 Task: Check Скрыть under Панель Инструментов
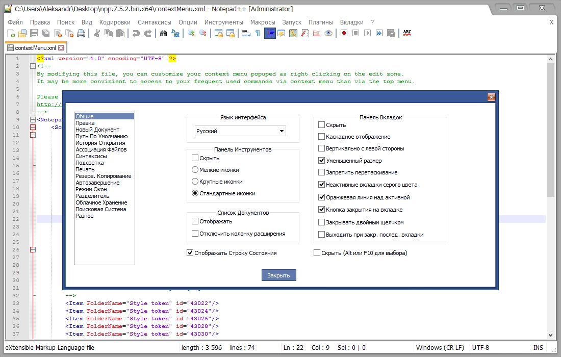(x=195, y=158)
